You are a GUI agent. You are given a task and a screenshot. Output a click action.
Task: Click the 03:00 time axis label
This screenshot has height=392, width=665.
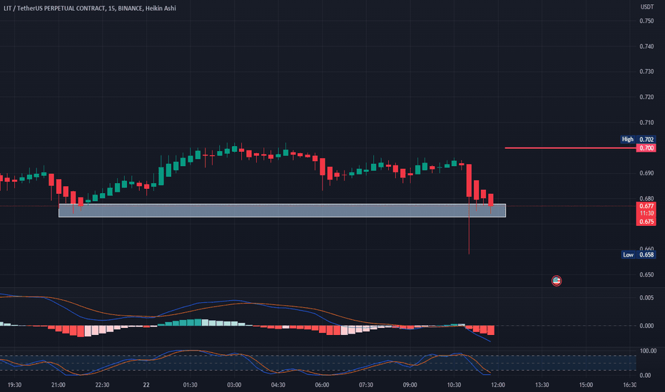234,385
